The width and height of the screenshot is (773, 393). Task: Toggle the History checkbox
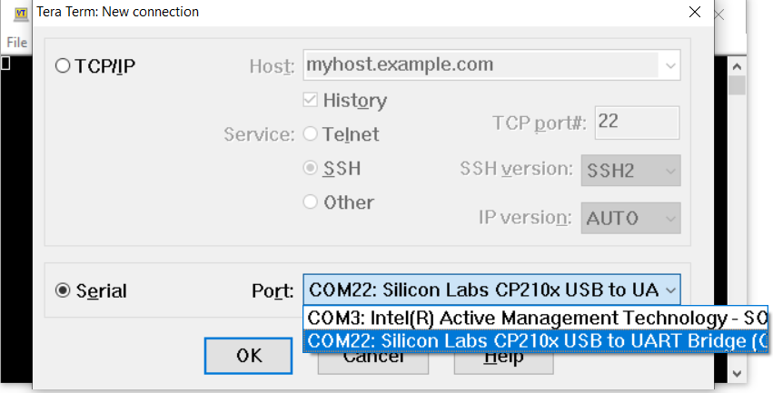[311, 100]
